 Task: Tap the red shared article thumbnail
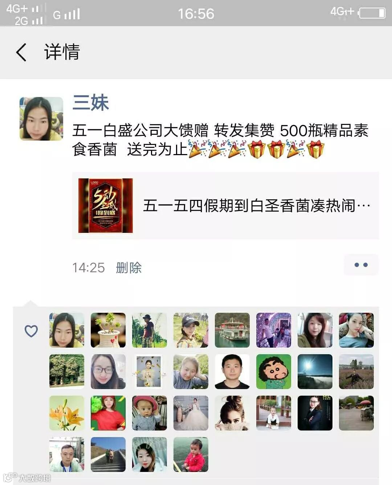(106, 206)
